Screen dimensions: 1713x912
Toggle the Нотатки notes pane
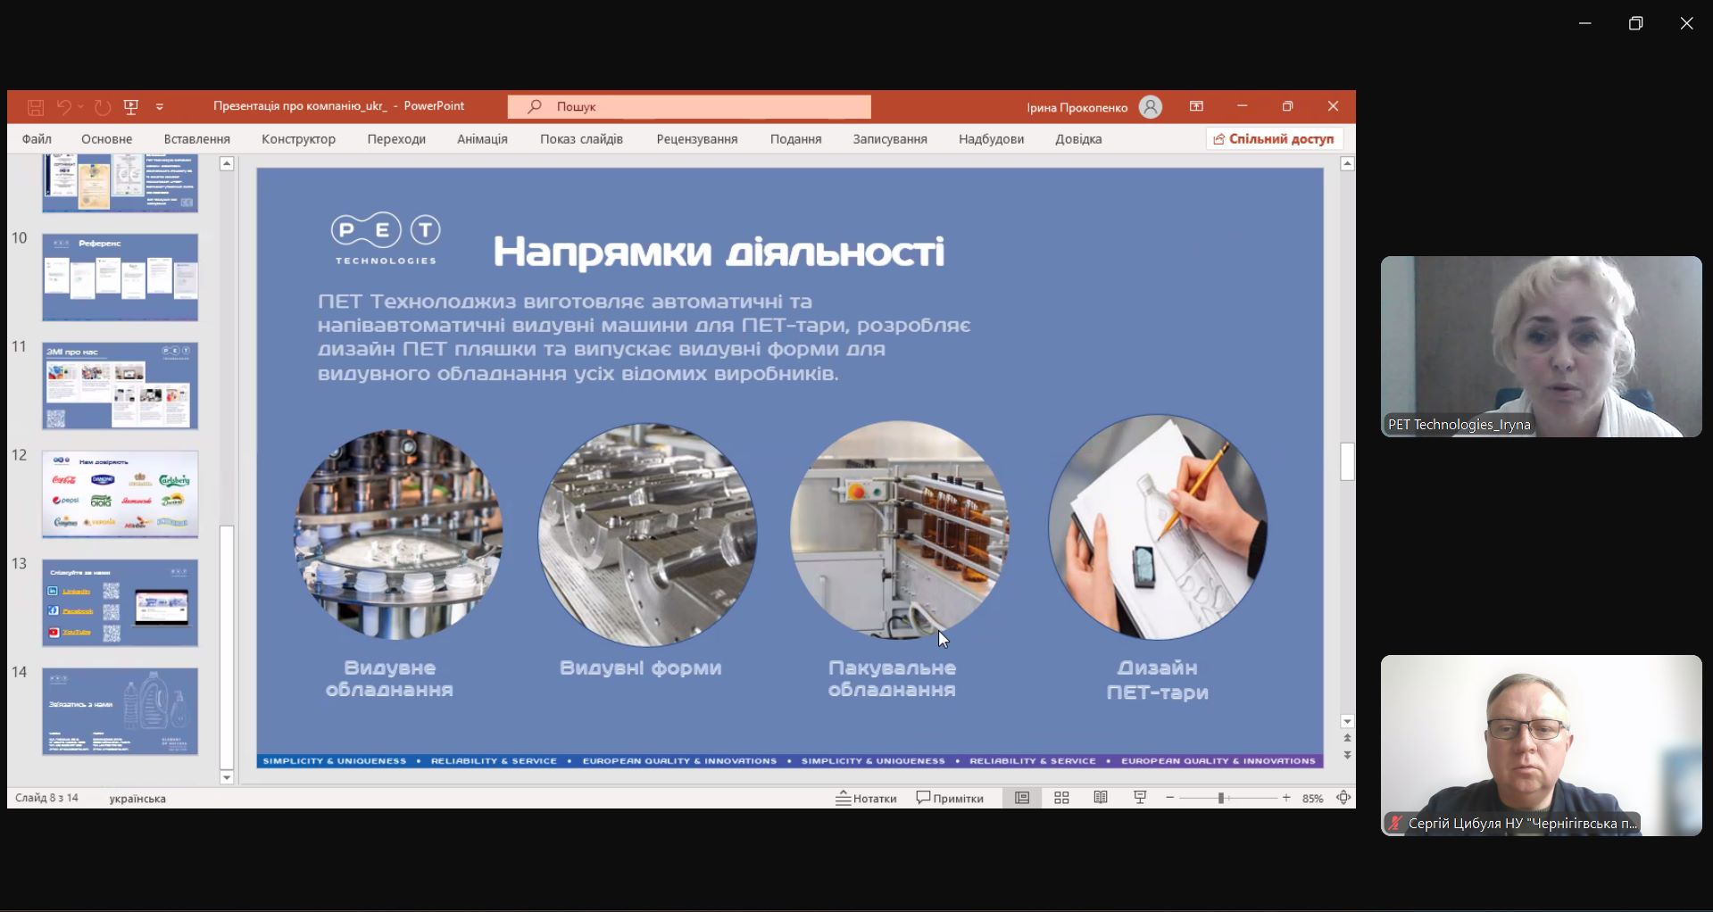click(866, 798)
